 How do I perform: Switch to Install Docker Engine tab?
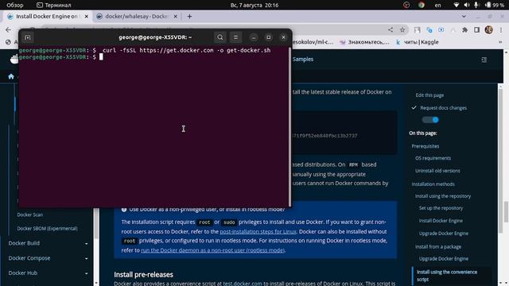tap(48, 16)
